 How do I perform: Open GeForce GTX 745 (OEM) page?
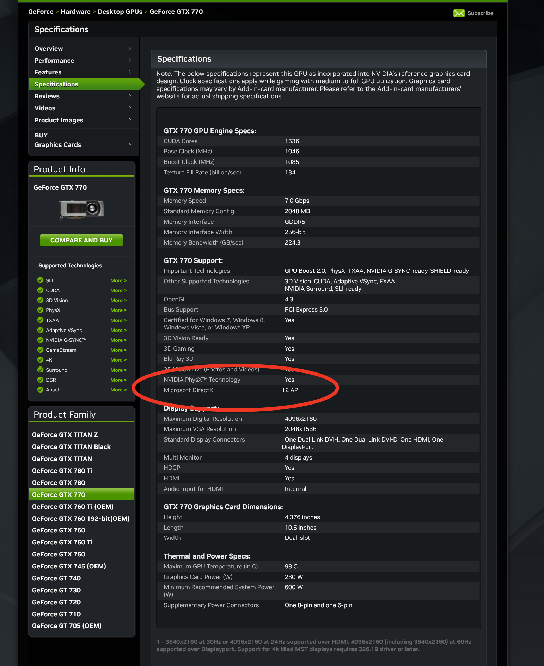point(69,566)
